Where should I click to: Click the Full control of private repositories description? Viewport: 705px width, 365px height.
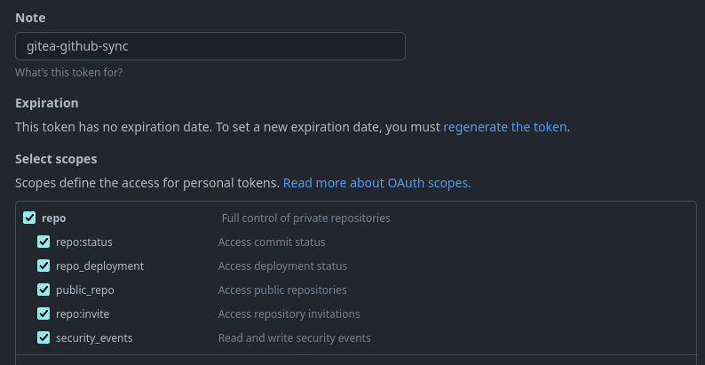pyautogui.click(x=305, y=218)
